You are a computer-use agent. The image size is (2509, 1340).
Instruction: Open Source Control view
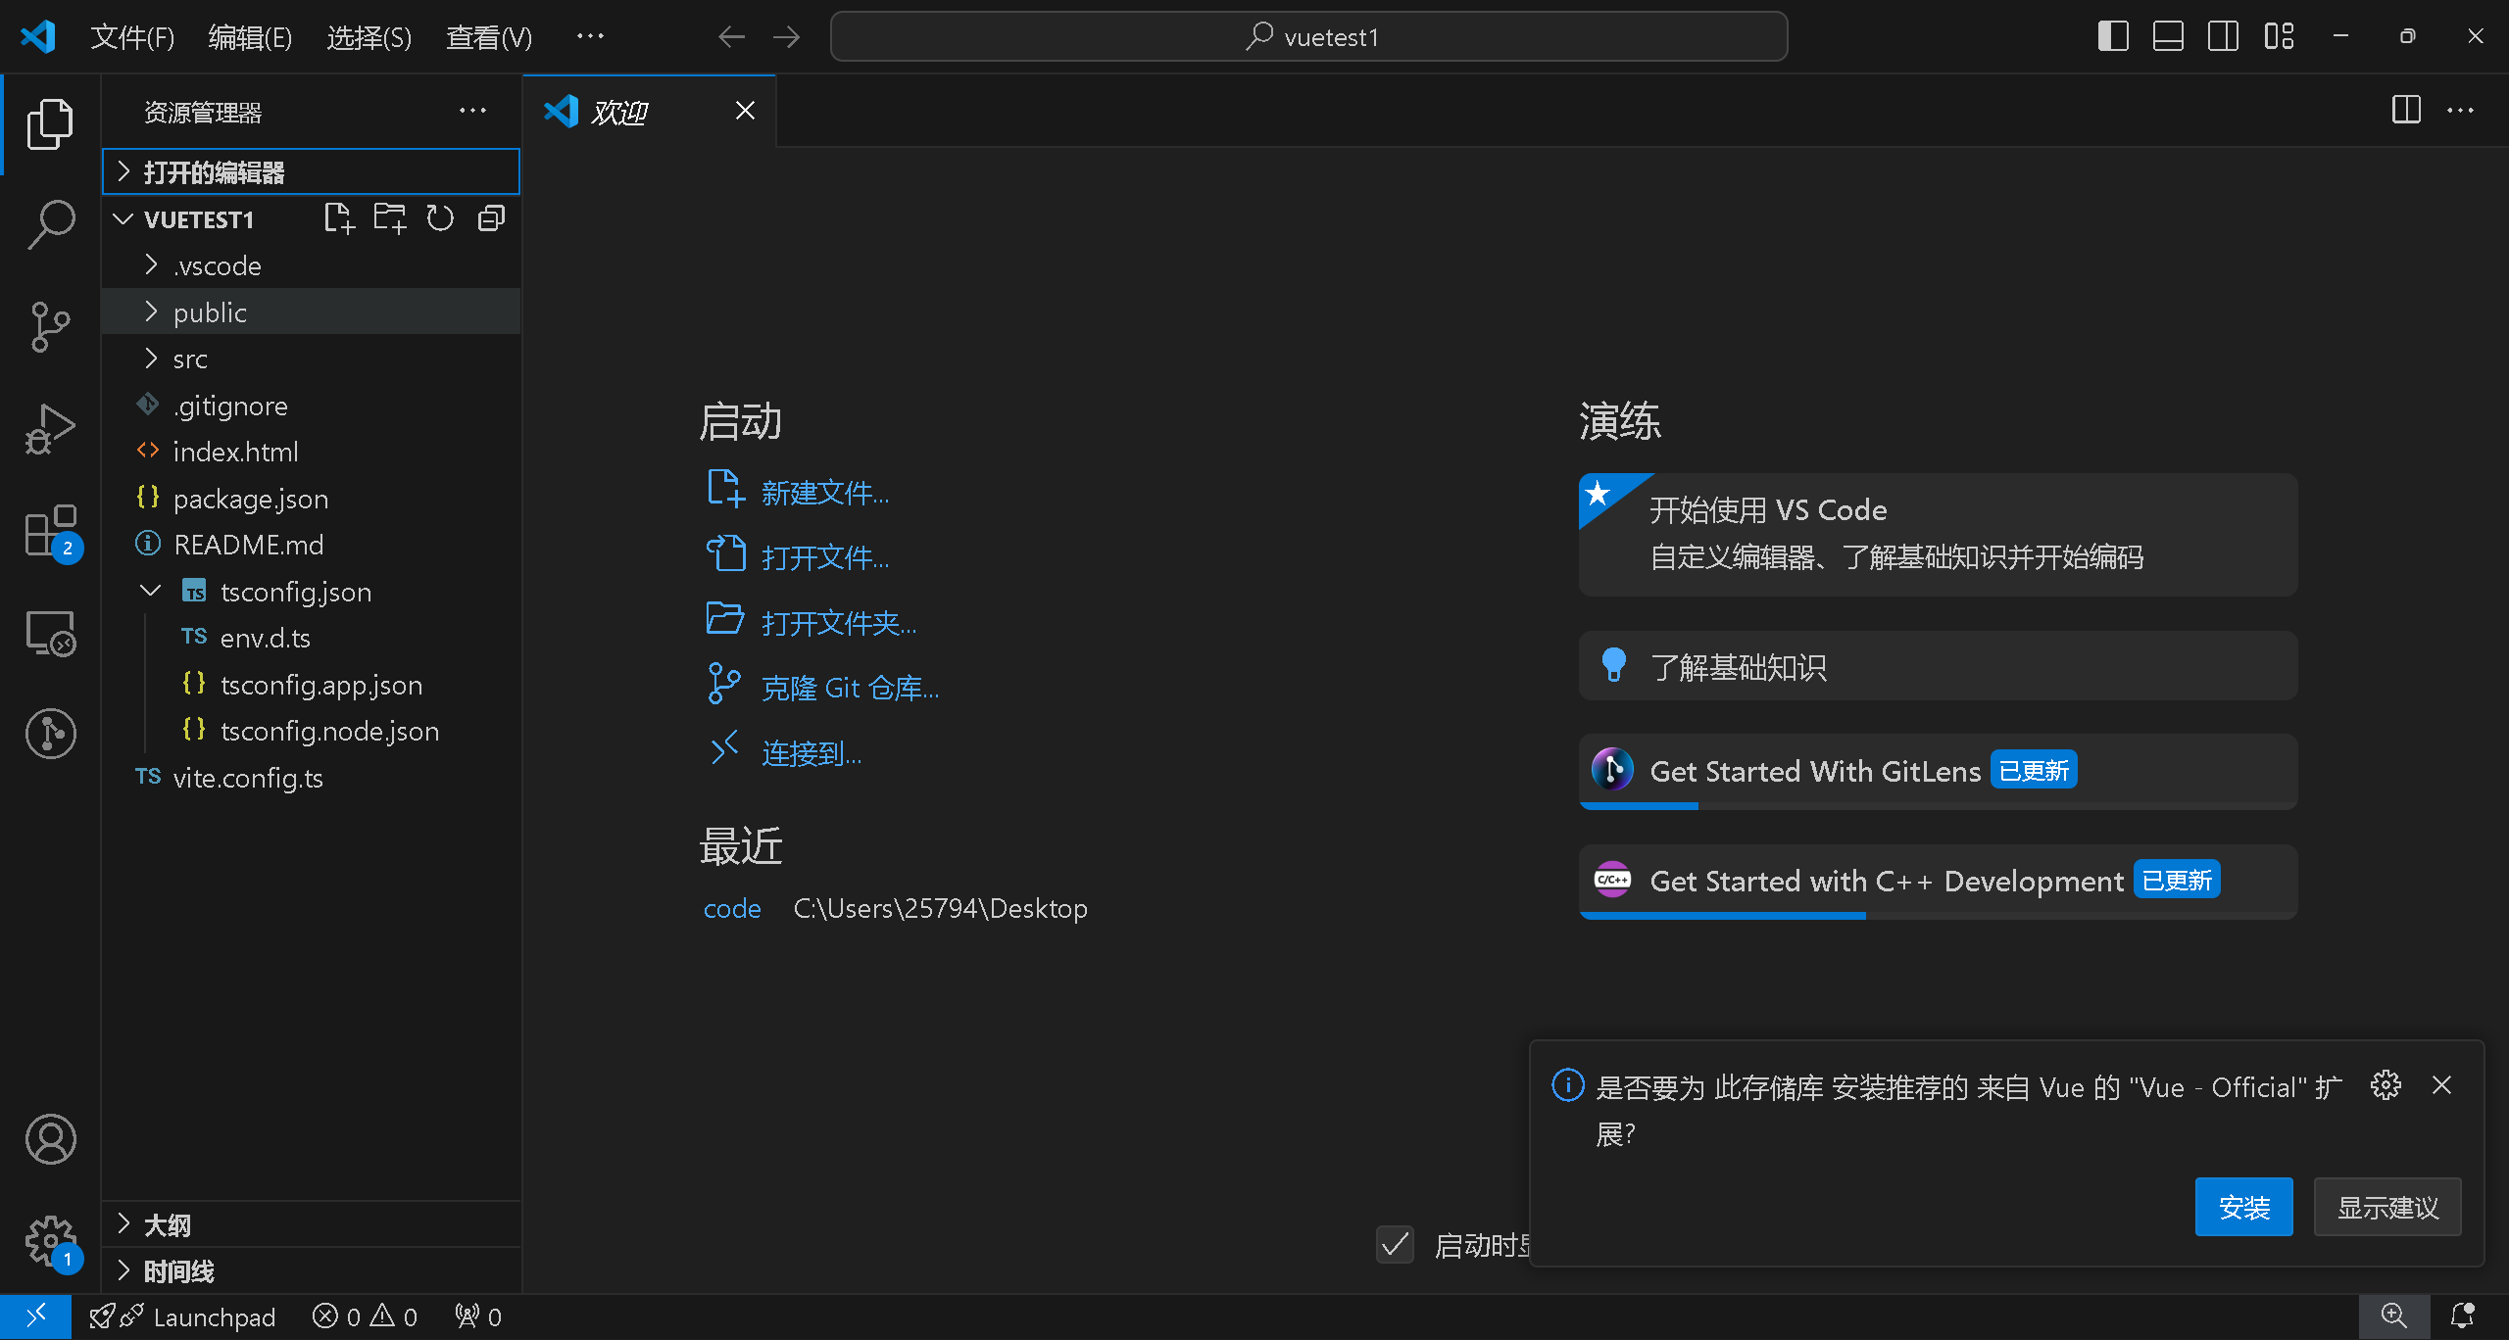pyautogui.click(x=50, y=327)
